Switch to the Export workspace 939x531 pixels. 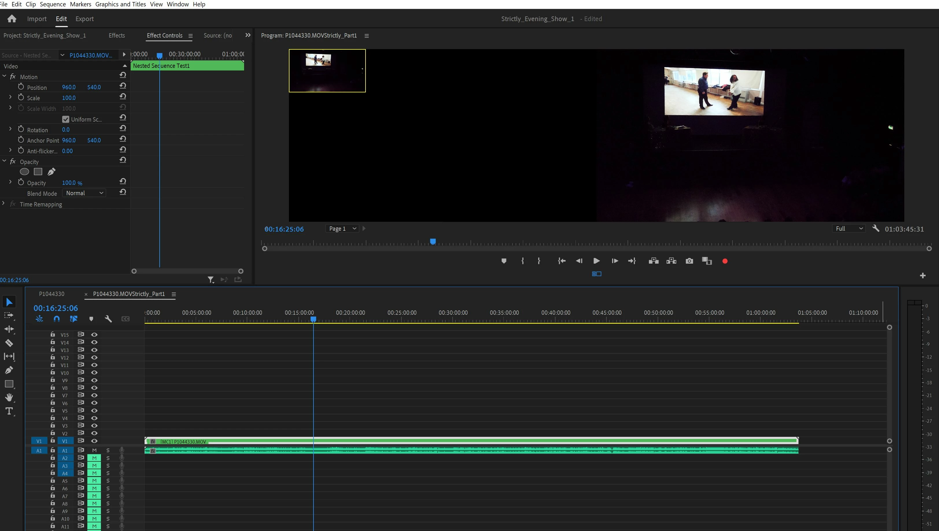tap(84, 18)
